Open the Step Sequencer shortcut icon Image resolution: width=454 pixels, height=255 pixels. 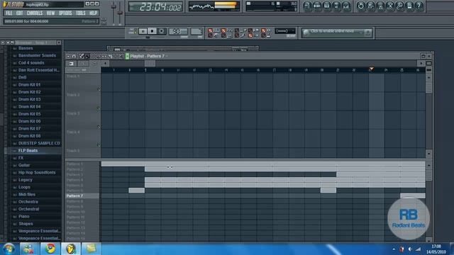[x=317, y=6]
